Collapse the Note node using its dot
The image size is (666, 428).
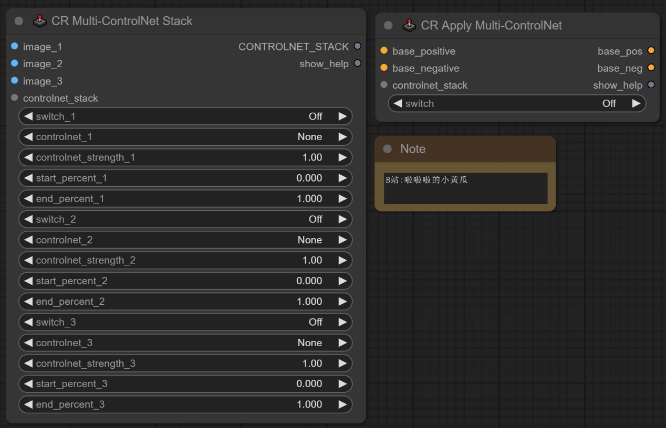(388, 149)
